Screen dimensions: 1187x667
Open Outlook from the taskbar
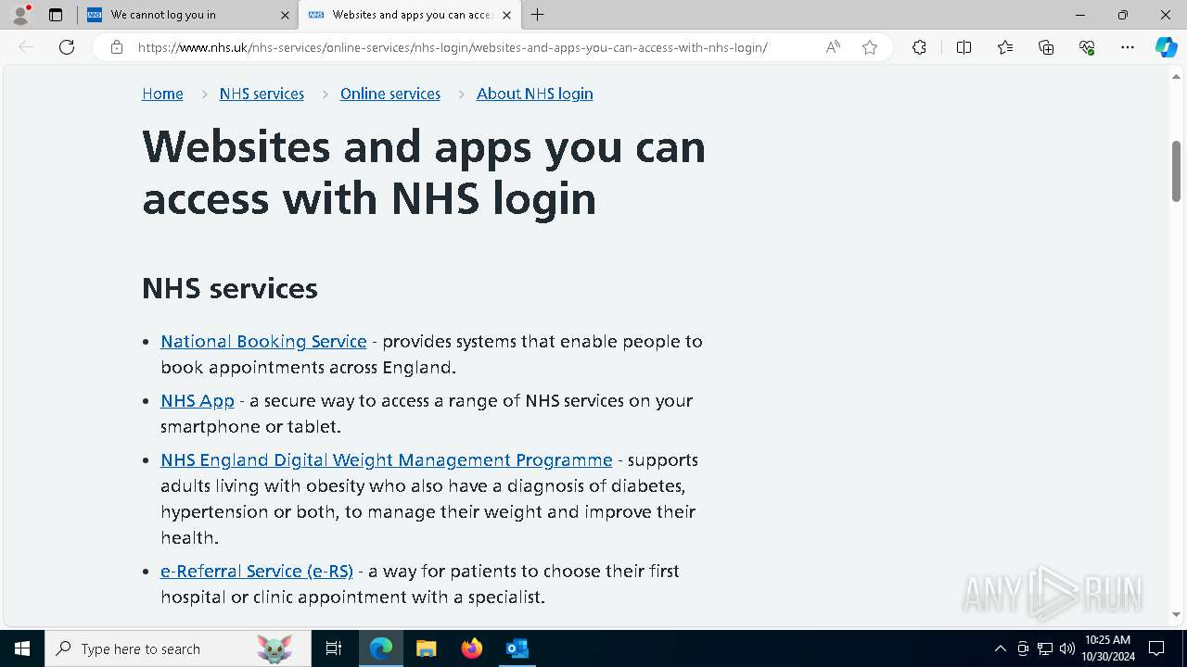click(517, 648)
